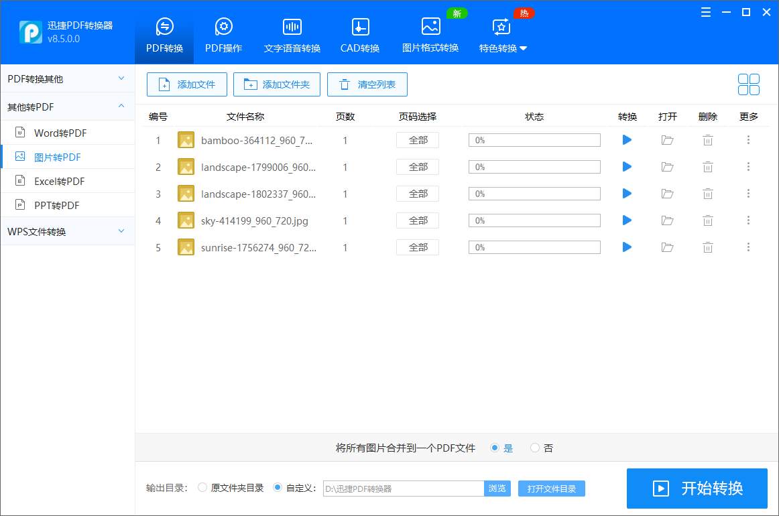Switch to the PDF操作 tab

223,36
